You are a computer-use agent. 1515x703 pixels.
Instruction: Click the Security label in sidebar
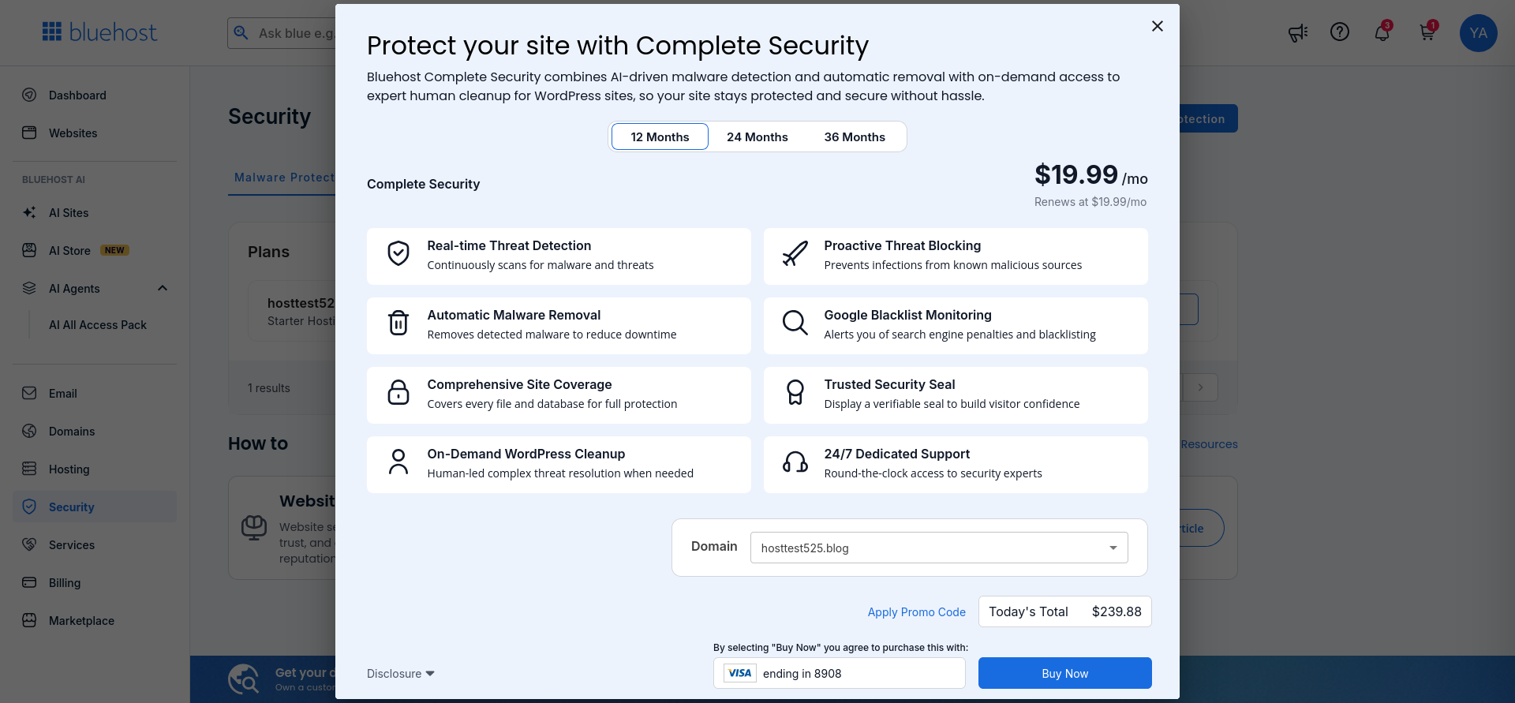(71, 507)
